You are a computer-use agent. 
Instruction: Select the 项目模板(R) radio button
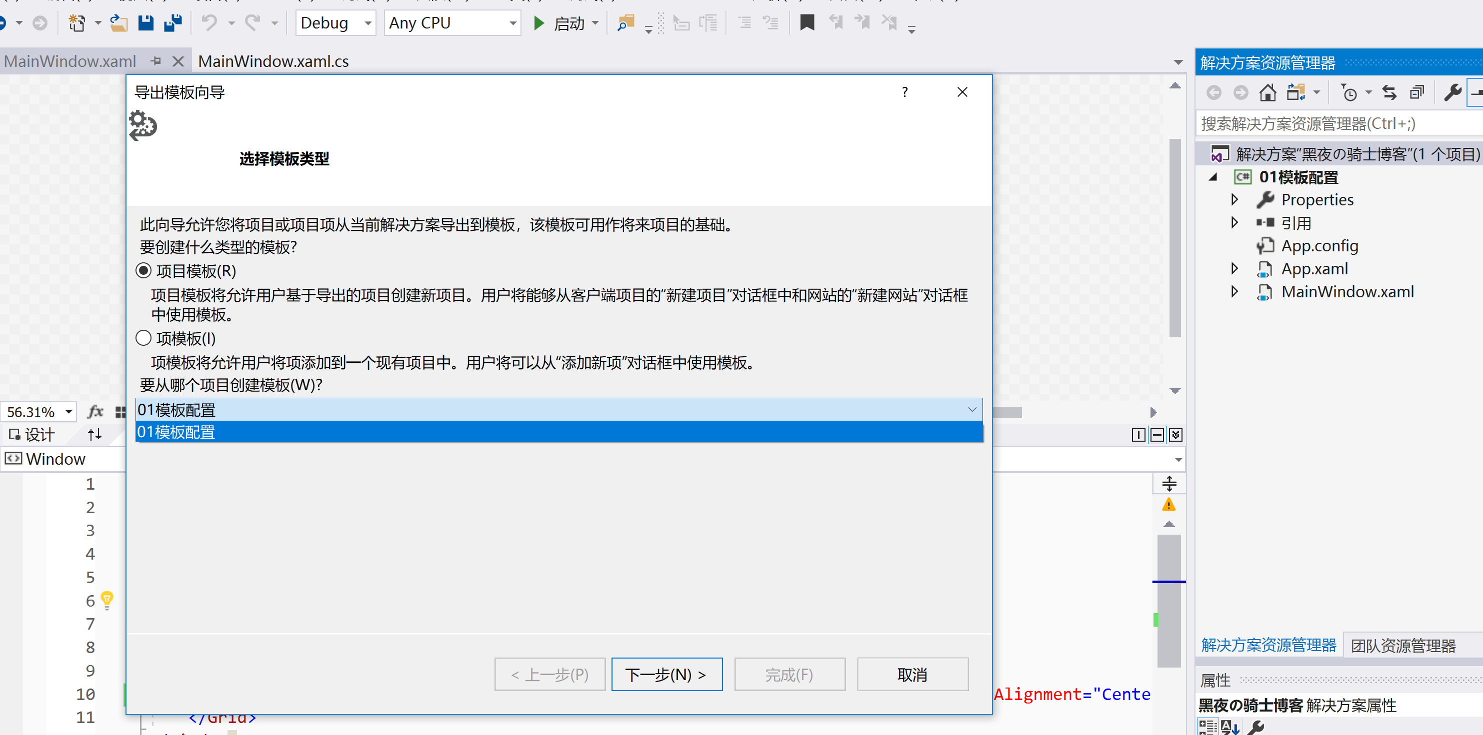[x=143, y=270]
